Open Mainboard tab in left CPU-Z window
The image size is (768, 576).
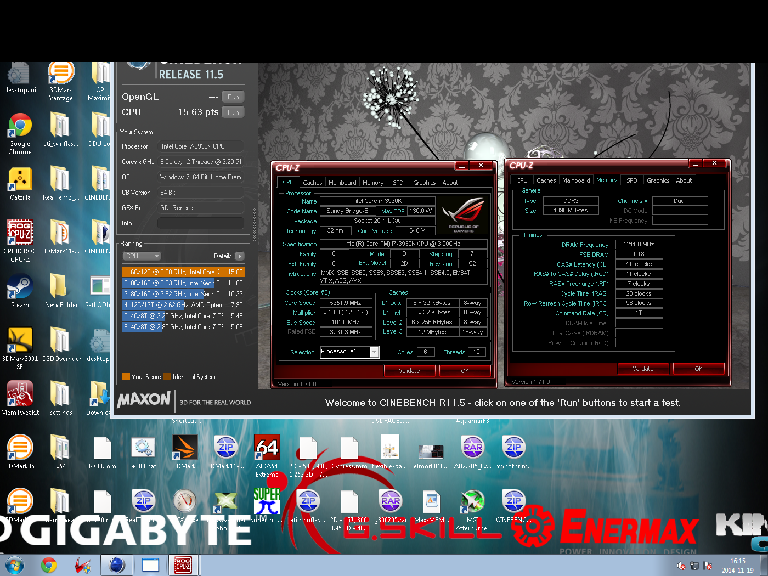pyautogui.click(x=342, y=183)
